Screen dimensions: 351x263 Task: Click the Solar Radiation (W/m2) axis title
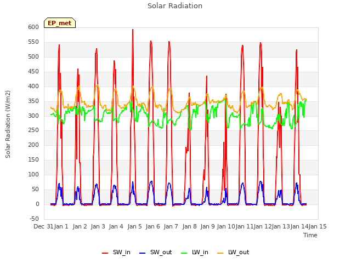click(x=8, y=124)
